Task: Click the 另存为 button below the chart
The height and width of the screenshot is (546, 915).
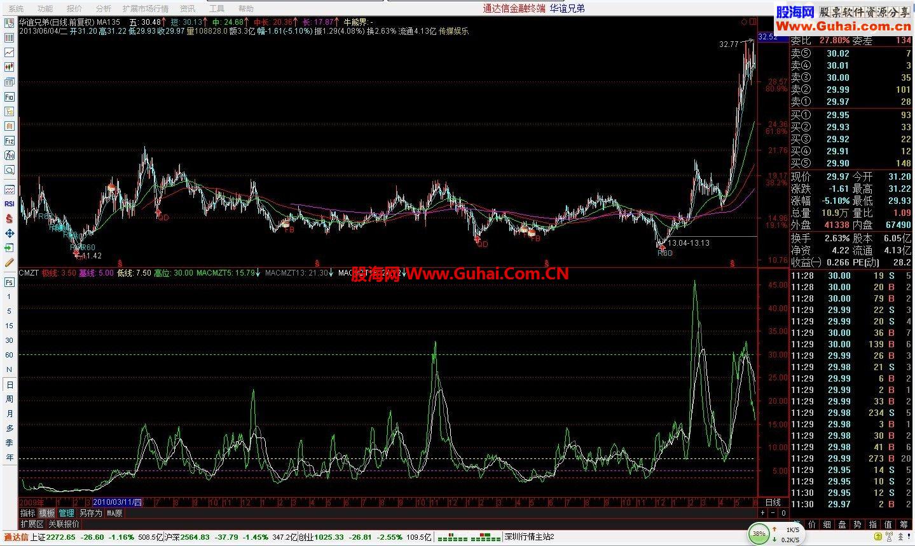Action: [90, 513]
